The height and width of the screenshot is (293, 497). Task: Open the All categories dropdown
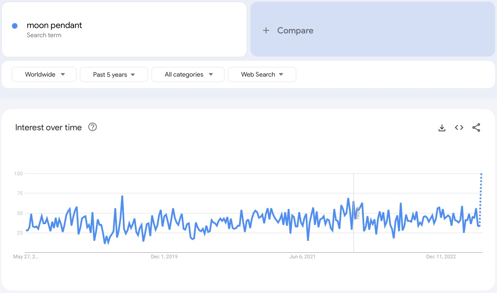click(188, 74)
